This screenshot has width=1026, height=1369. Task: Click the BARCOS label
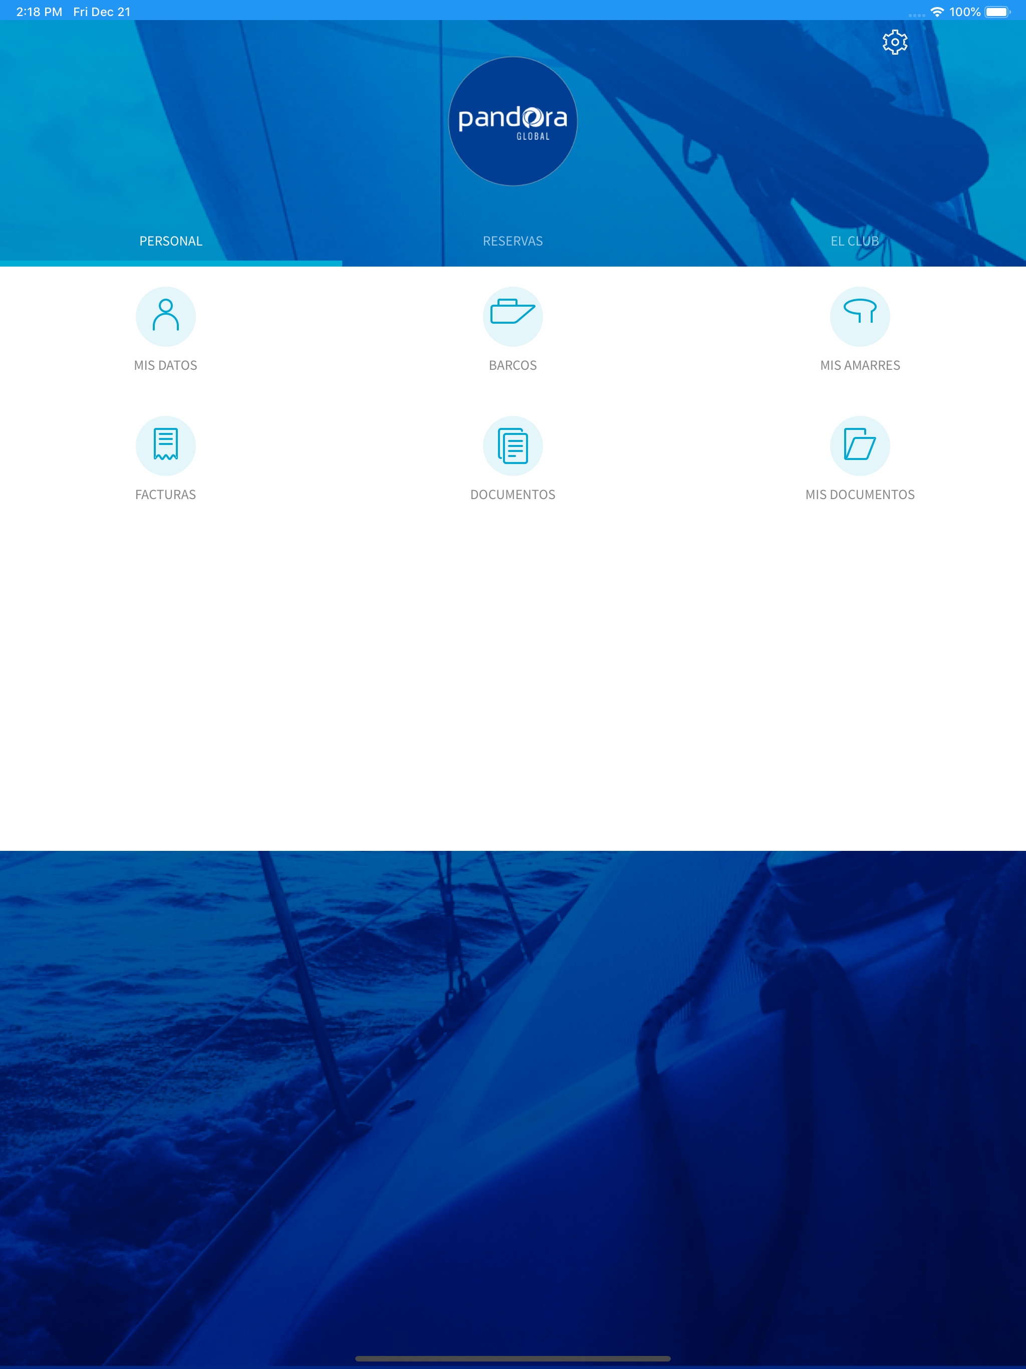point(512,366)
